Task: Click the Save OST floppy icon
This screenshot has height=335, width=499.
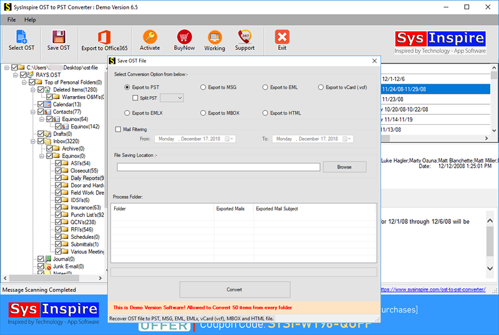Action: point(59,39)
